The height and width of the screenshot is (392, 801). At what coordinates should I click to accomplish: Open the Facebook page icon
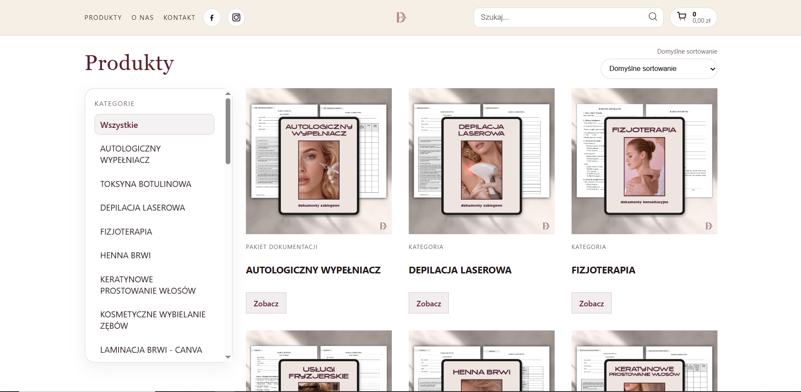[x=212, y=18]
